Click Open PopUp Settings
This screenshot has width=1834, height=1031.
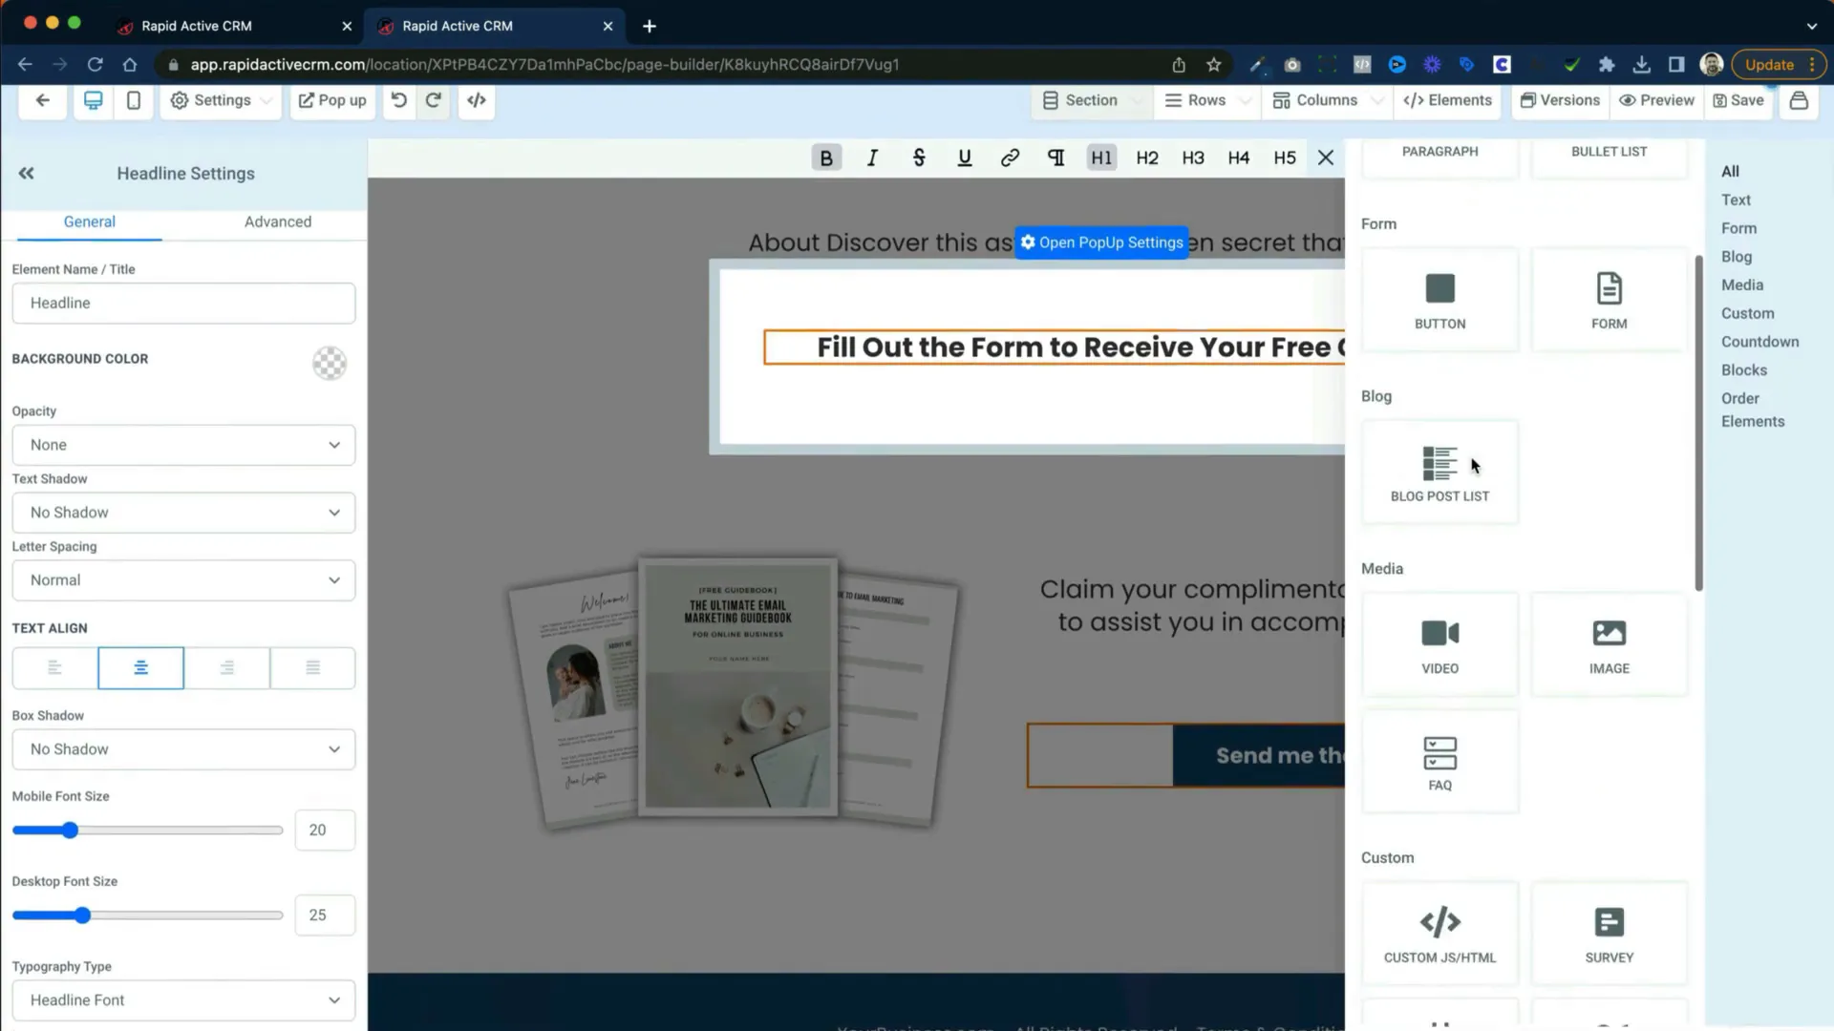tap(1101, 242)
